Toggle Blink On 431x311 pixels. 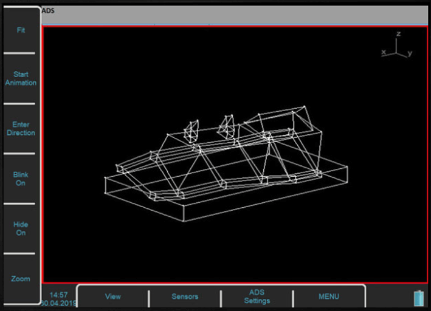click(21, 179)
